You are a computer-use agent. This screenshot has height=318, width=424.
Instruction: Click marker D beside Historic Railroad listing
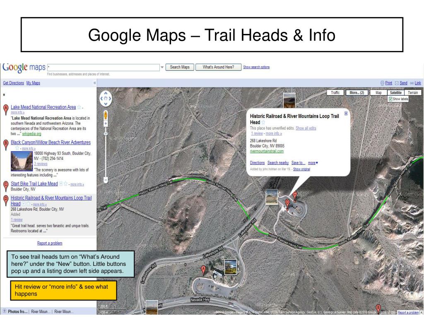click(x=6, y=201)
